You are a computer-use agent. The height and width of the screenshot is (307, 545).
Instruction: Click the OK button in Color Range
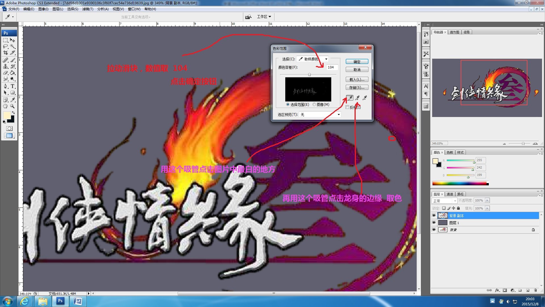click(357, 62)
